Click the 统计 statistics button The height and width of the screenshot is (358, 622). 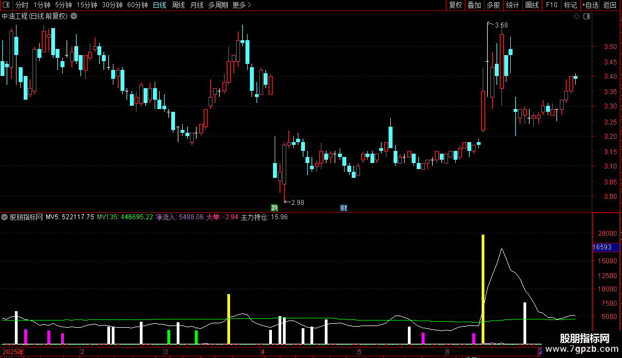512,5
